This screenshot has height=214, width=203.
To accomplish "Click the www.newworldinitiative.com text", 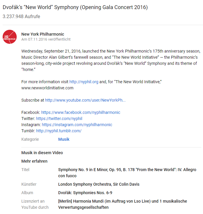I will click(x=47, y=88).
